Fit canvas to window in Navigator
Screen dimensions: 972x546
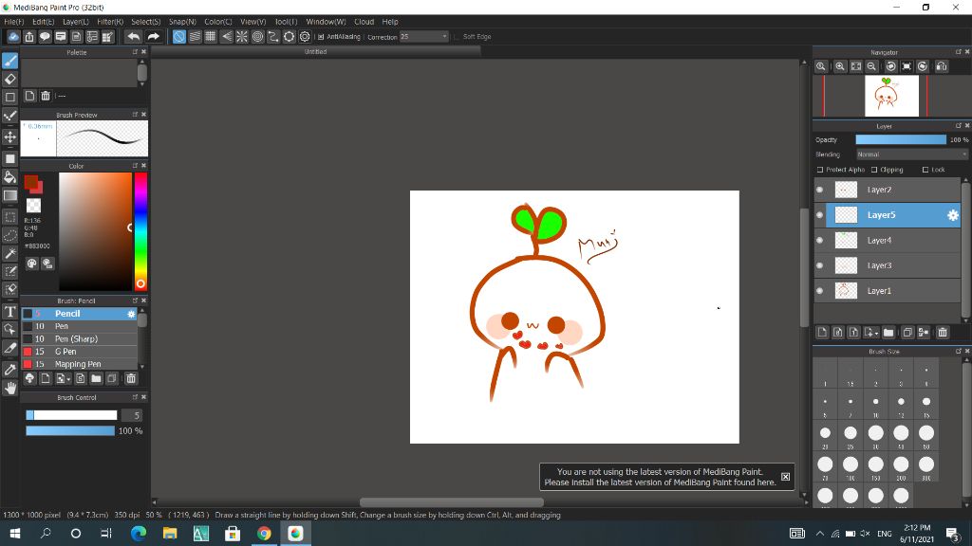856,66
